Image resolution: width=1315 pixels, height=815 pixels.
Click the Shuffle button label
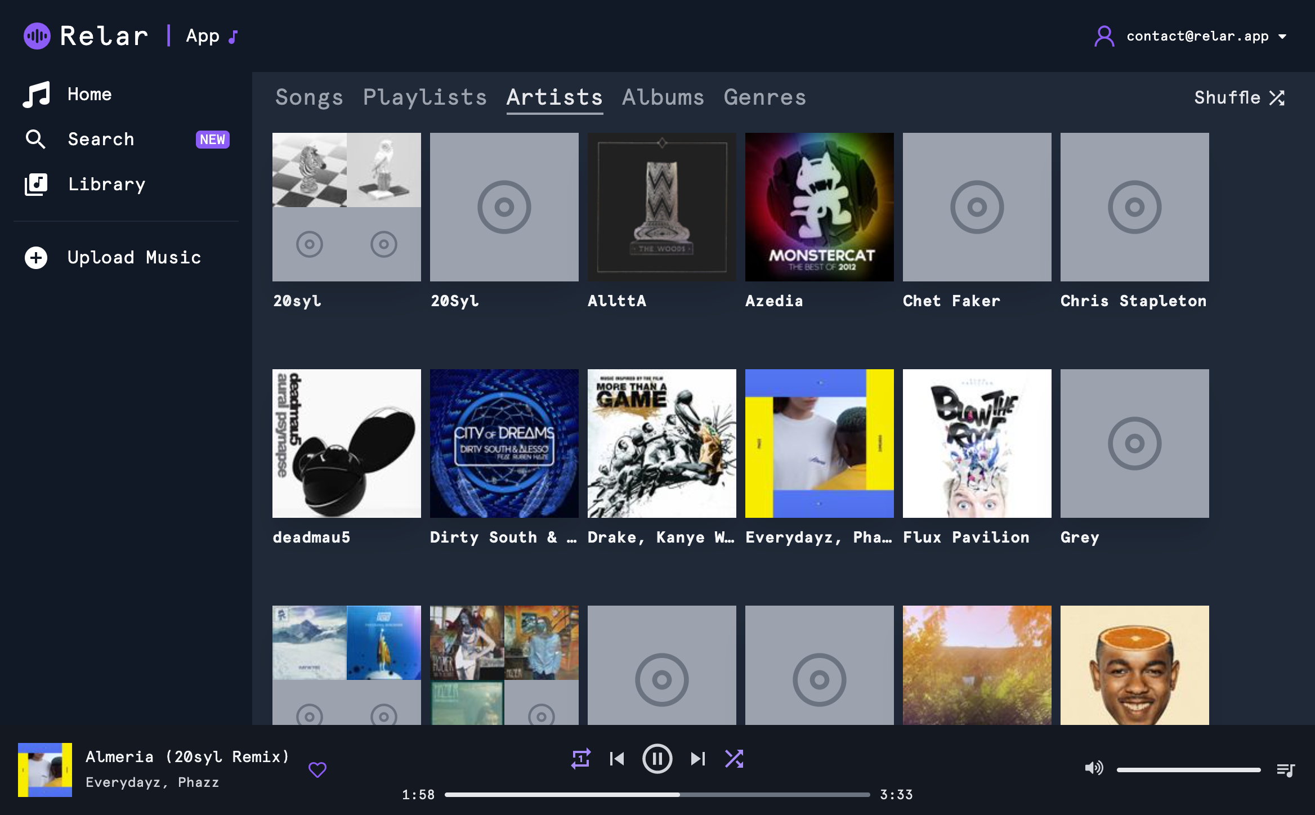[x=1227, y=97]
